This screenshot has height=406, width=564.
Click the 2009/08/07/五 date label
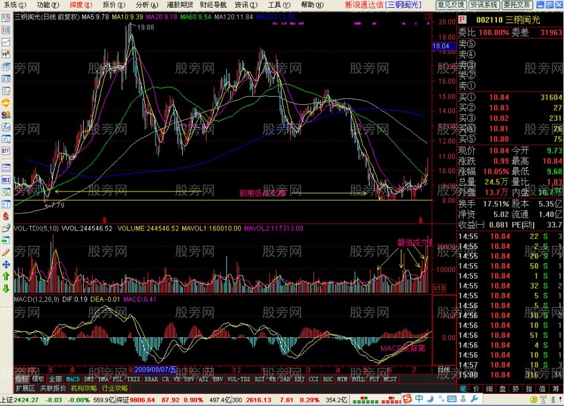[156, 369]
